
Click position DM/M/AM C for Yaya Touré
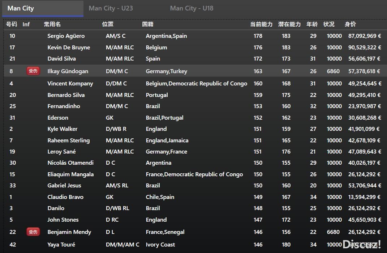coord(122,245)
